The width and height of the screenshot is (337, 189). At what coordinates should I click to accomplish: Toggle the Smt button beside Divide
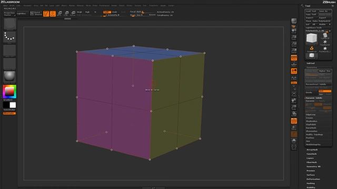pyautogui.click(x=325, y=91)
